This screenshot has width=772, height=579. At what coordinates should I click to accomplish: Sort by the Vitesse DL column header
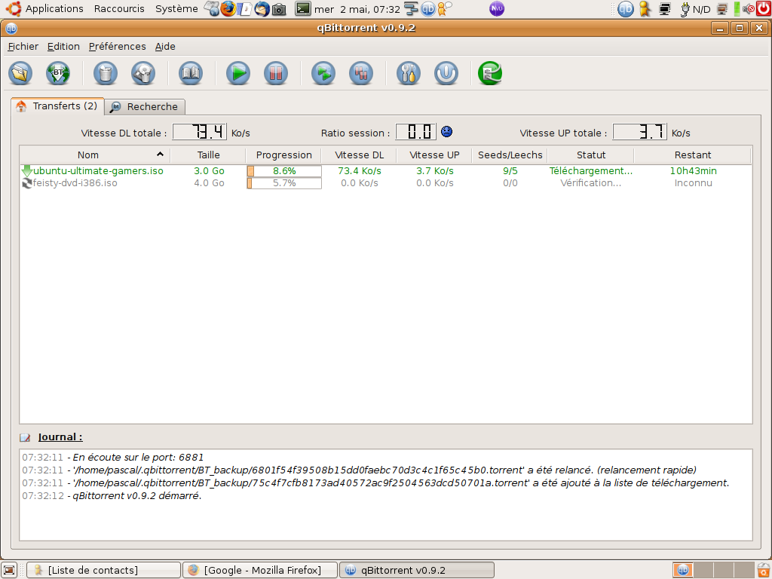click(359, 155)
